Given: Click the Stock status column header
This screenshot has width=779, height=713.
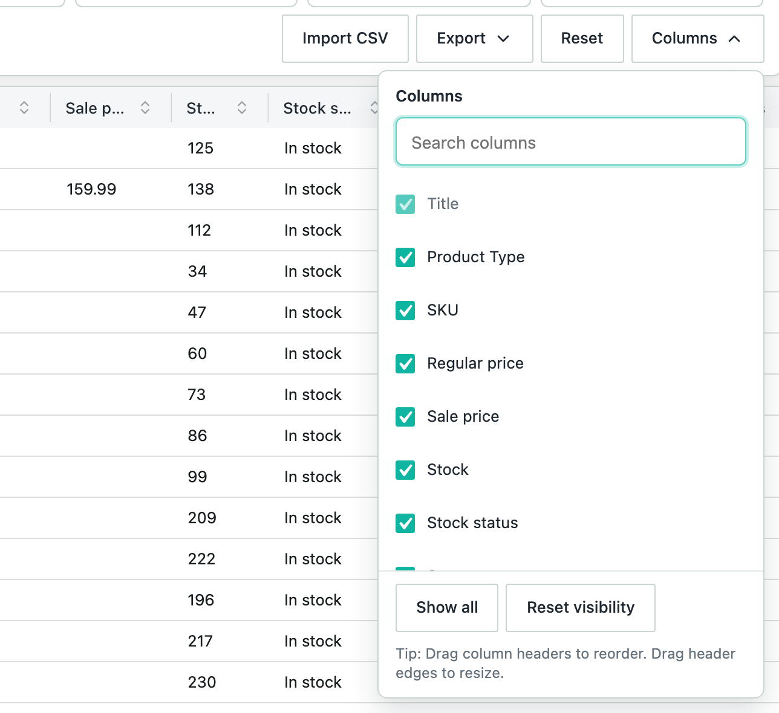Looking at the screenshot, I should tap(317, 108).
